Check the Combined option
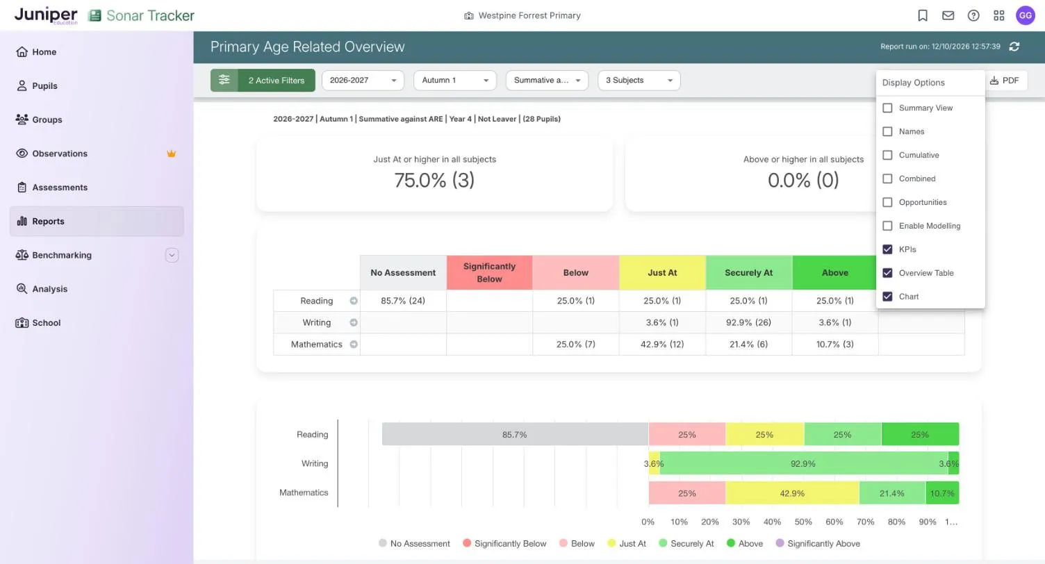Viewport: 1045px width, 564px height. (x=887, y=179)
